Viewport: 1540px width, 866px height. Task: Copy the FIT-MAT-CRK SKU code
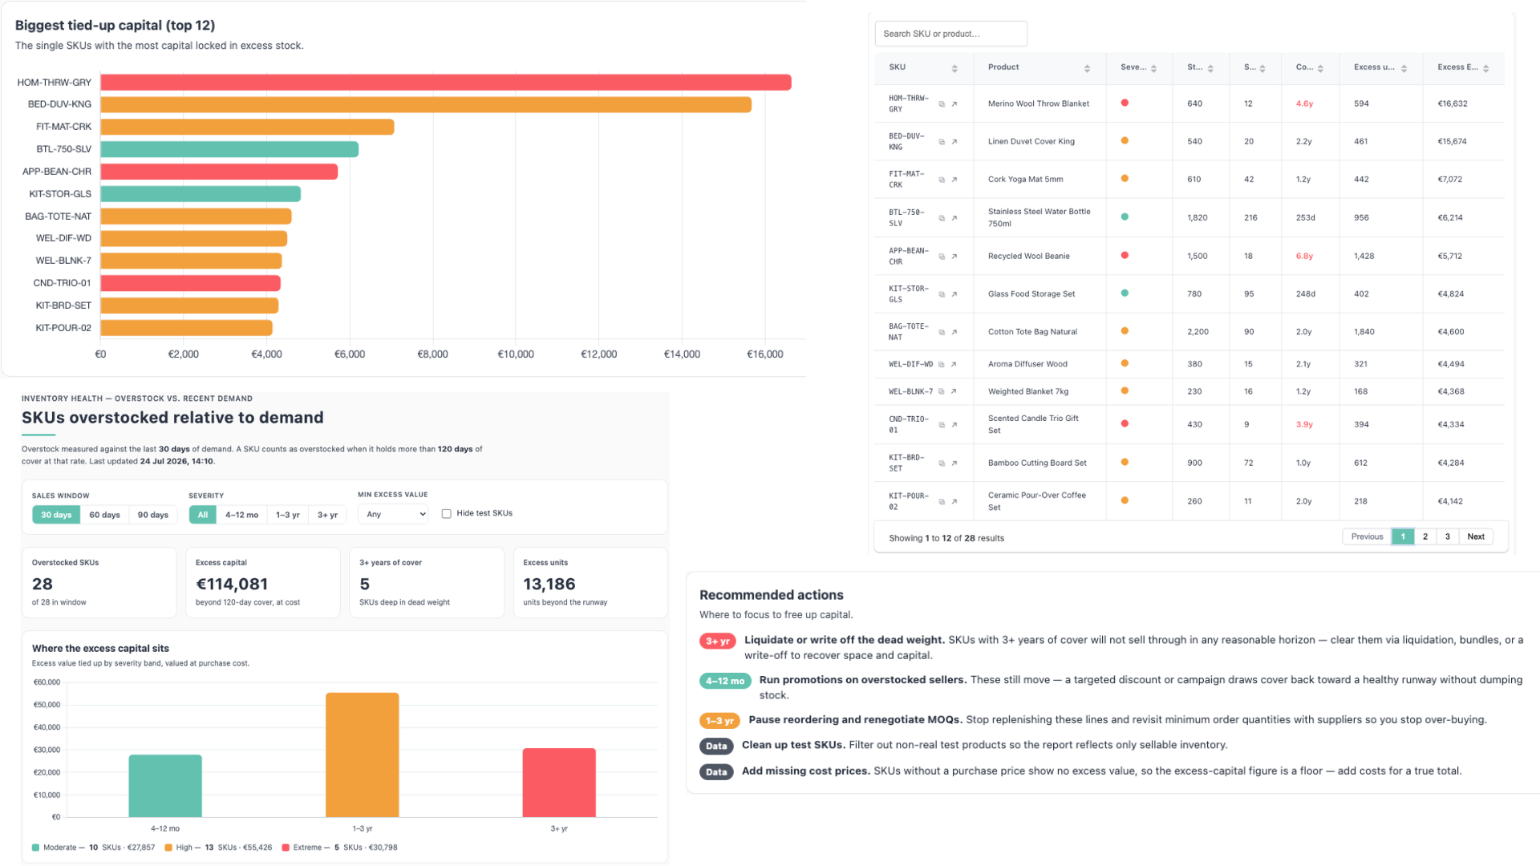click(x=942, y=180)
